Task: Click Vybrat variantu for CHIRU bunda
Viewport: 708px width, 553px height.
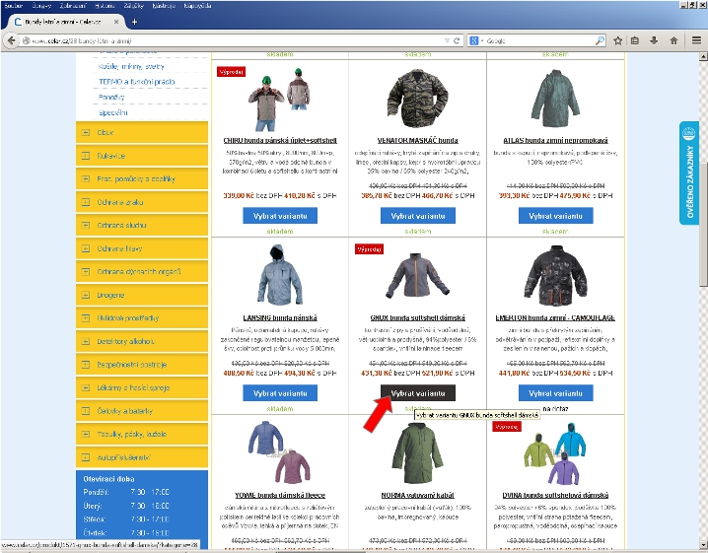Action: [x=280, y=216]
